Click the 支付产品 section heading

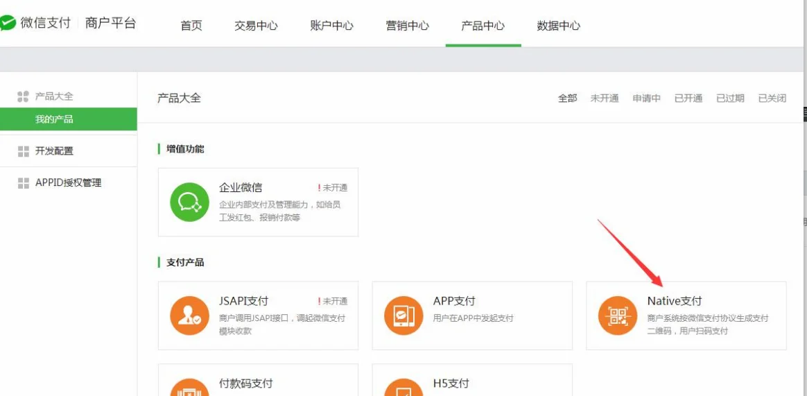click(185, 263)
